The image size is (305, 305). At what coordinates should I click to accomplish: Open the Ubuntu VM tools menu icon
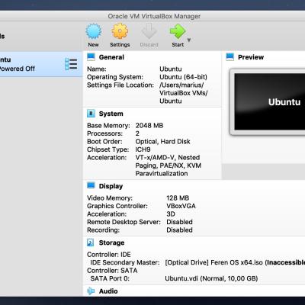click(x=71, y=64)
